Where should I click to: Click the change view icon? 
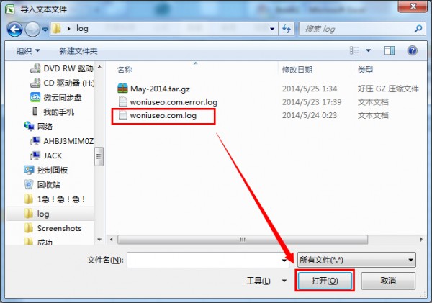coord(354,50)
